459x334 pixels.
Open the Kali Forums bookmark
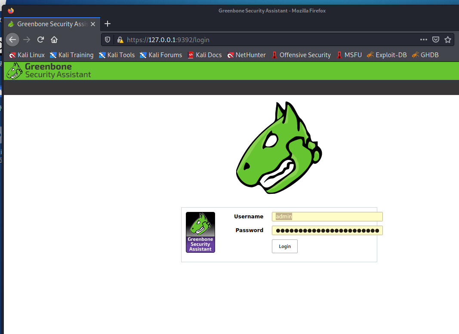[x=161, y=55]
